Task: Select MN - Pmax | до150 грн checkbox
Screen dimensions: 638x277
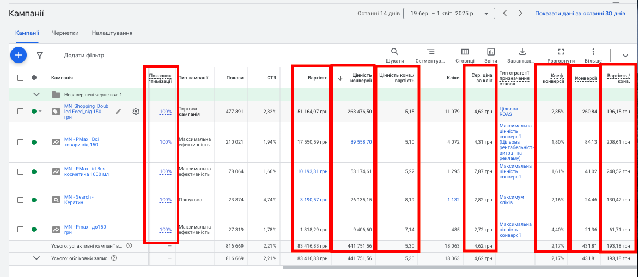Action: [20, 230]
